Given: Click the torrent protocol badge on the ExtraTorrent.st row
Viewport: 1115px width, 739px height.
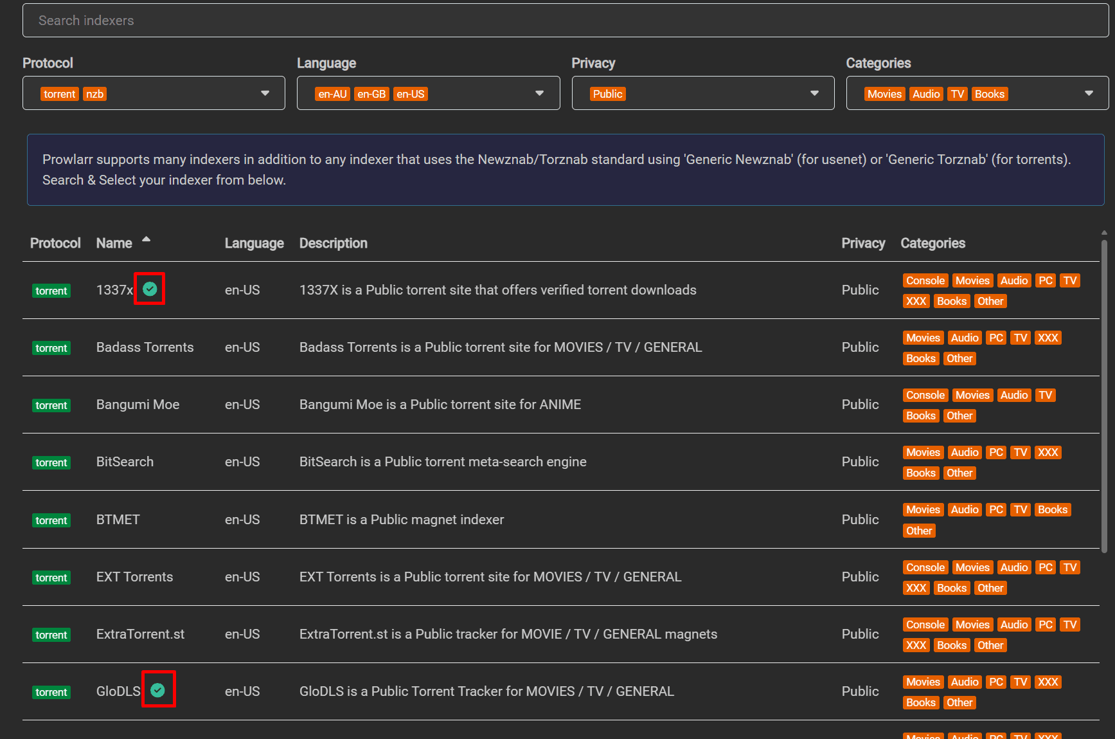Looking at the screenshot, I should [51, 635].
